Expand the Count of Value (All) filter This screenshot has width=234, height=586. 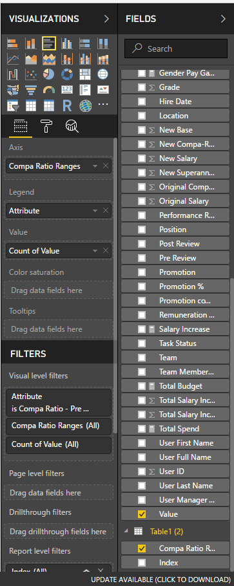coord(59,445)
